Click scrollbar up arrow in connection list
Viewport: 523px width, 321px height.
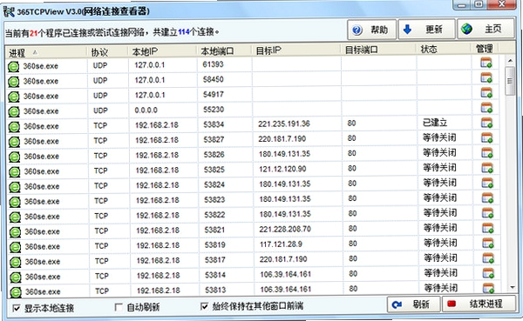point(510,61)
